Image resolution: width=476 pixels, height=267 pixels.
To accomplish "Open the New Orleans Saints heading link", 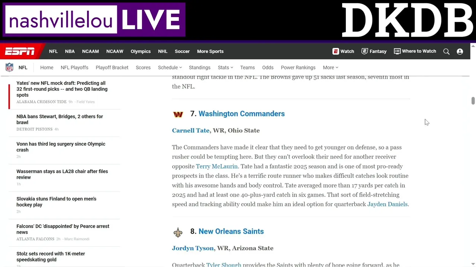I will pos(231,231).
